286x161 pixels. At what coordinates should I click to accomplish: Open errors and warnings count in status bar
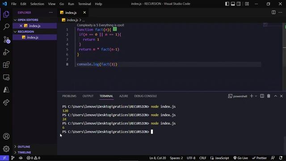[34, 158]
